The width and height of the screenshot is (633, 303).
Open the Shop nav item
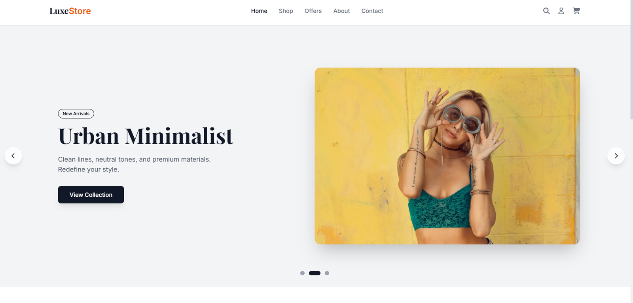[286, 11]
